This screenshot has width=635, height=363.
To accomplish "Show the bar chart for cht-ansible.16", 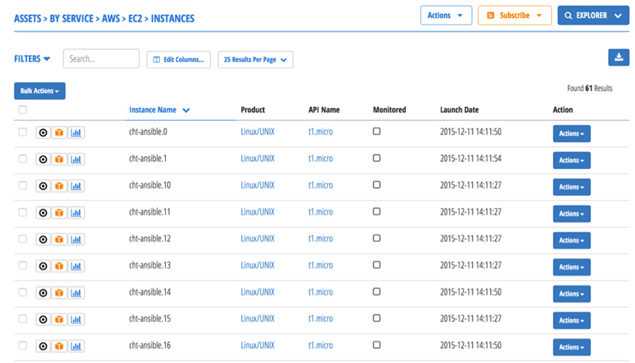I will 76,346.
